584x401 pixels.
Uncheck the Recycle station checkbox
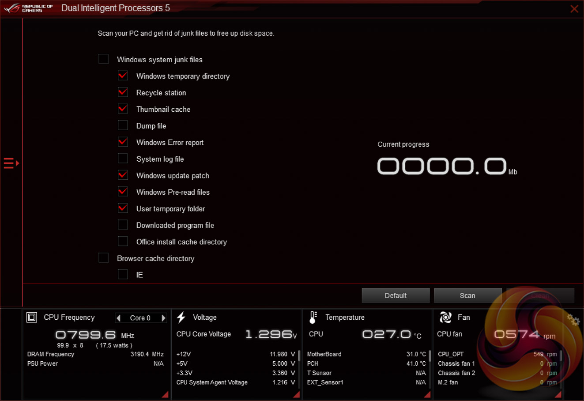(123, 92)
